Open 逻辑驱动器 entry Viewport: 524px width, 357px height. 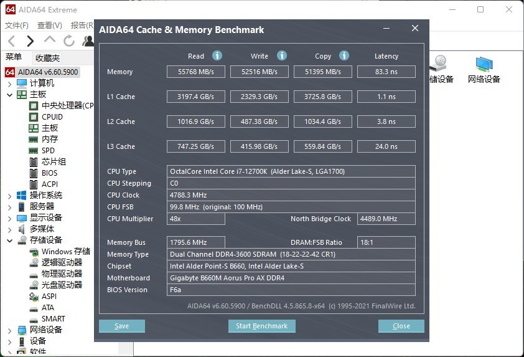62,262
